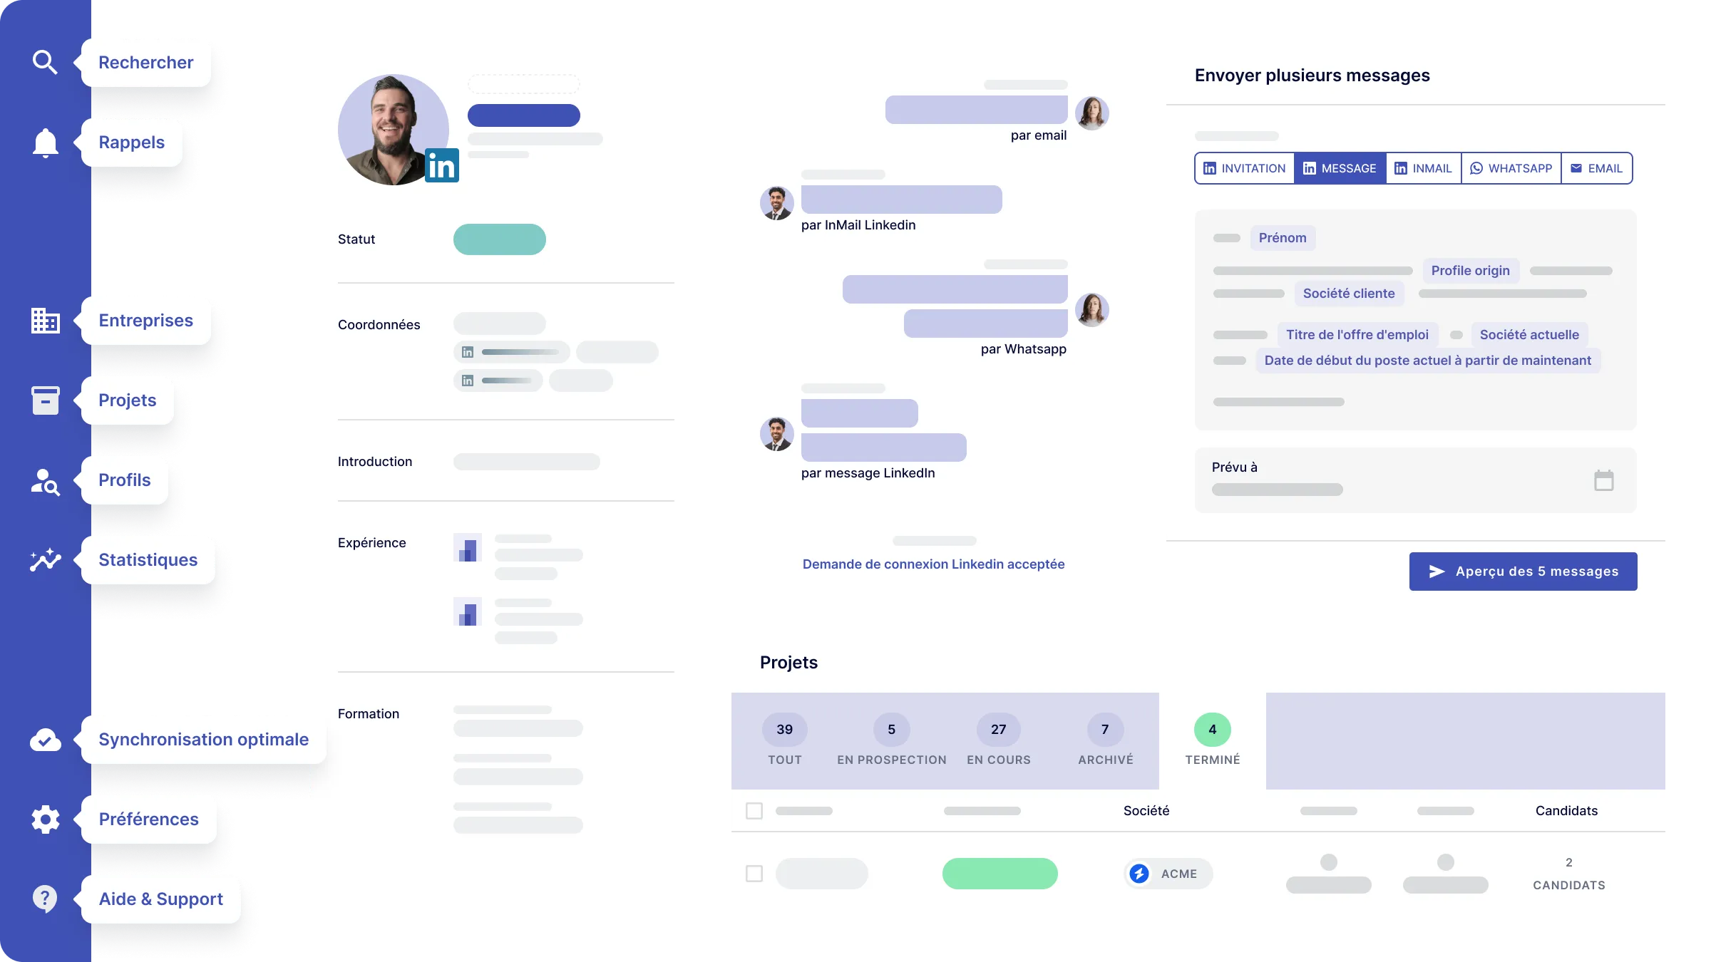The width and height of the screenshot is (1711, 962).
Task: Click Demande de connexion Linkedin acceptée link
Action: coord(932,564)
